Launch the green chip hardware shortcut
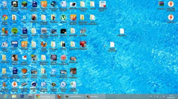Screen dimensions: 178x99 54,85
